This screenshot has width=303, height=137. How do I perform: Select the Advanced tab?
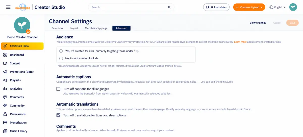coord(121,28)
